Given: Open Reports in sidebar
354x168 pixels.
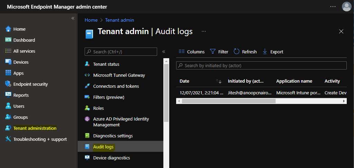Looking at the screenshot, I should [x=21, y=95].
